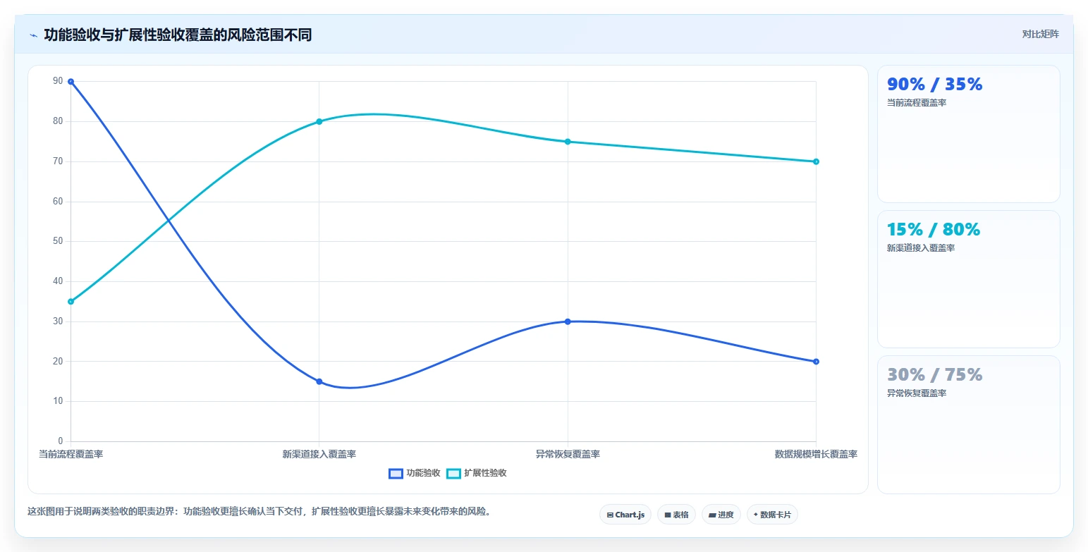Select the 进度 tag chip
The image size is (1088, 552).
[721, 515]
